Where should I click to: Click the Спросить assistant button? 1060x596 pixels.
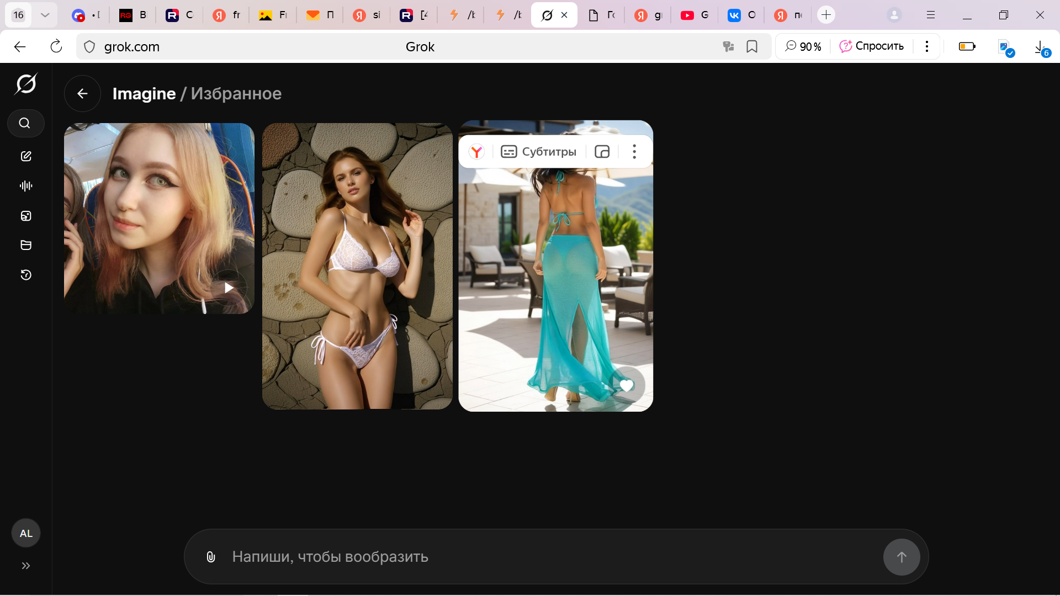[x=871, y=46]
